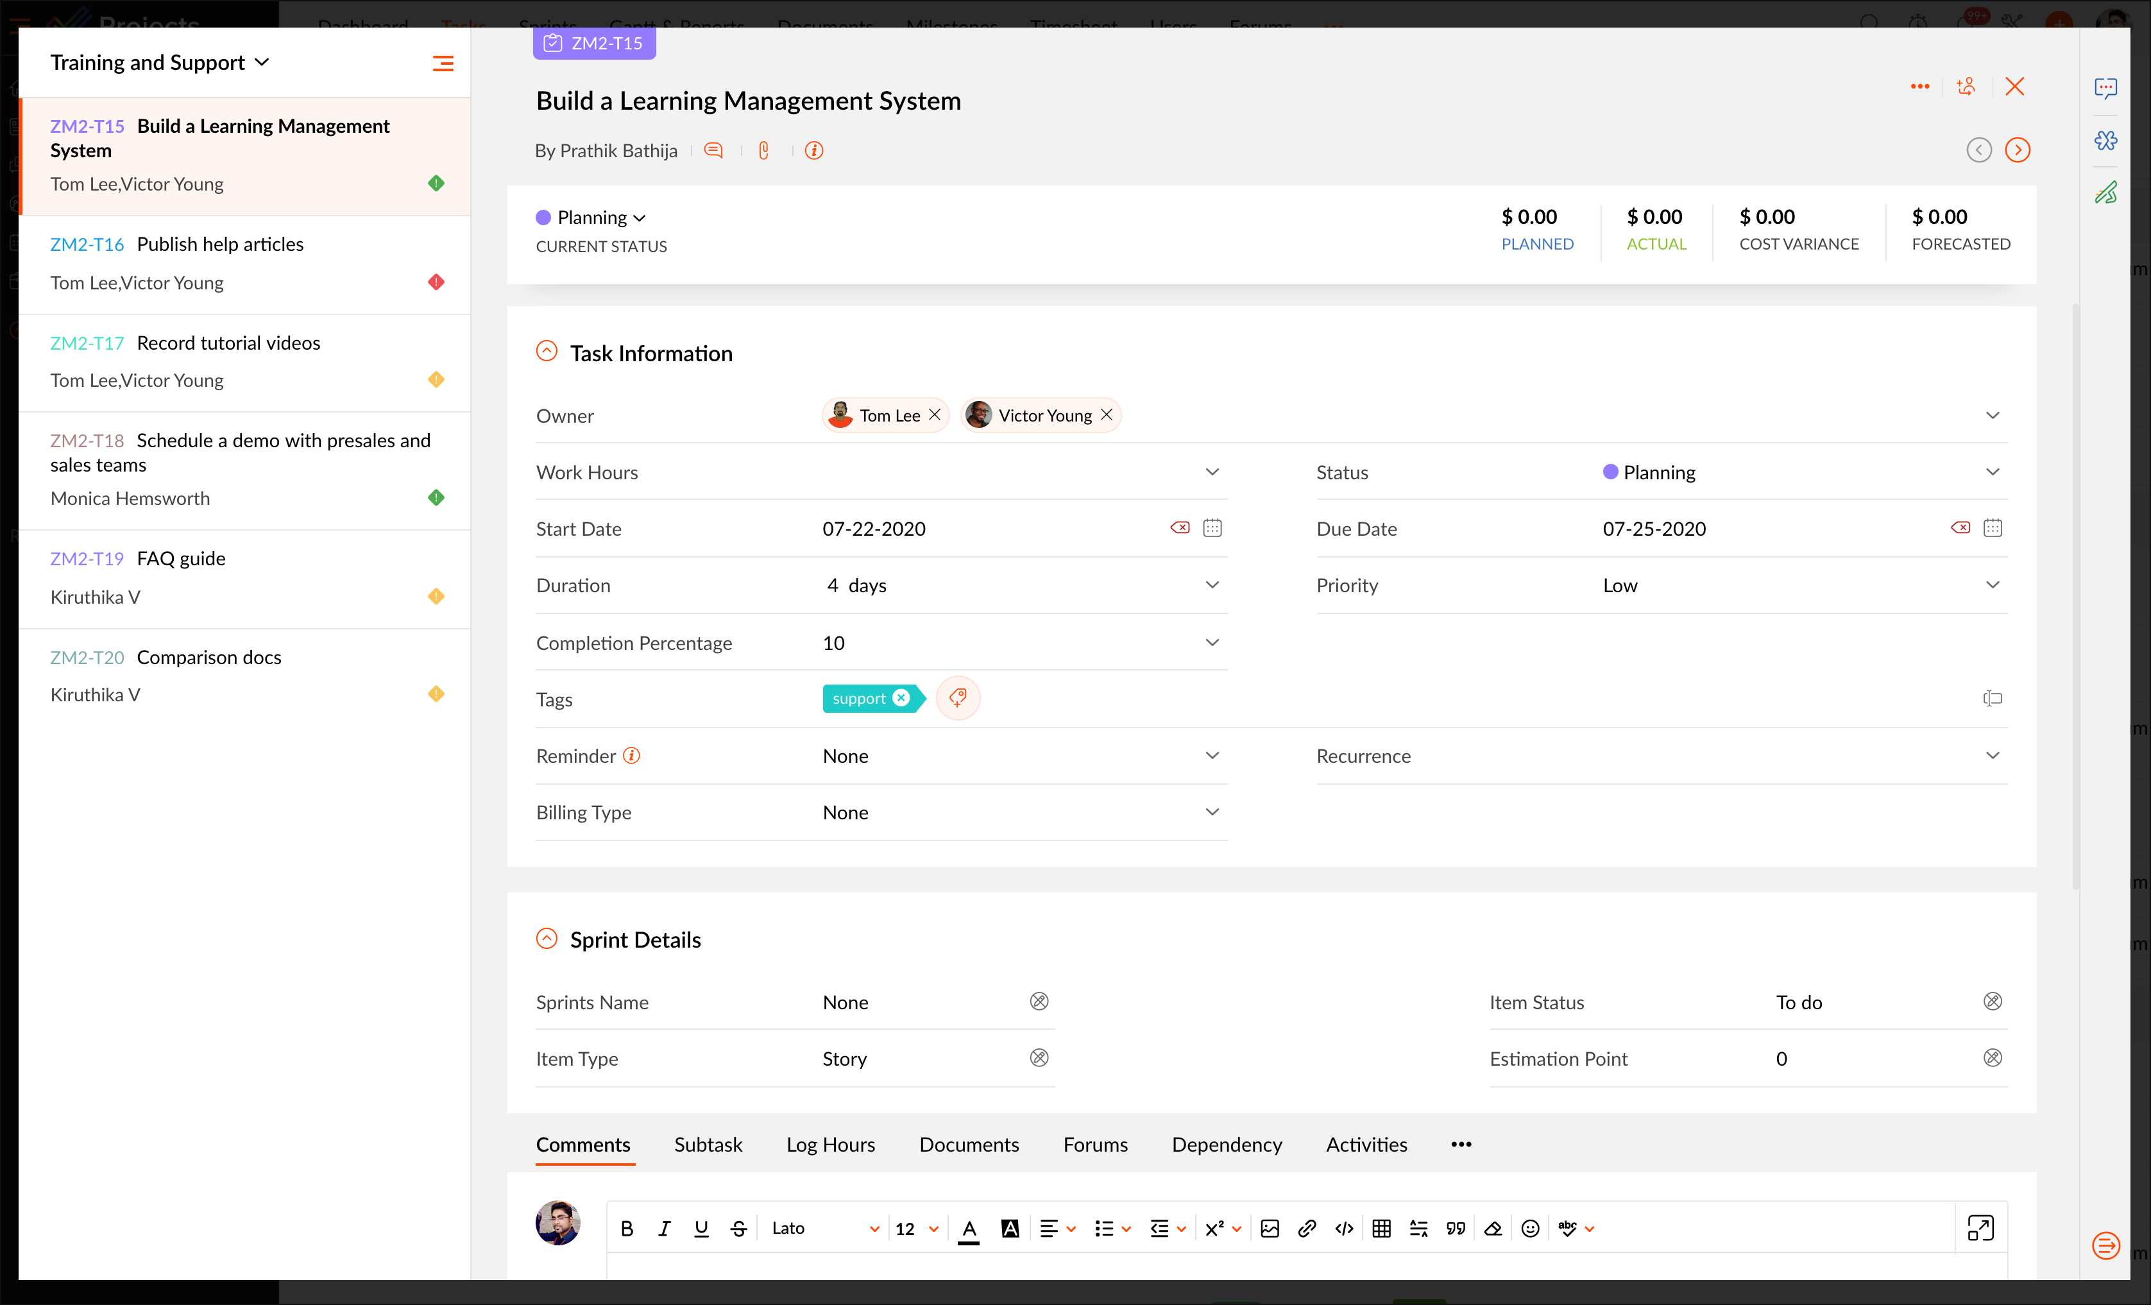Click the attachment paperclip icon under title

click(x=764, y=150)
